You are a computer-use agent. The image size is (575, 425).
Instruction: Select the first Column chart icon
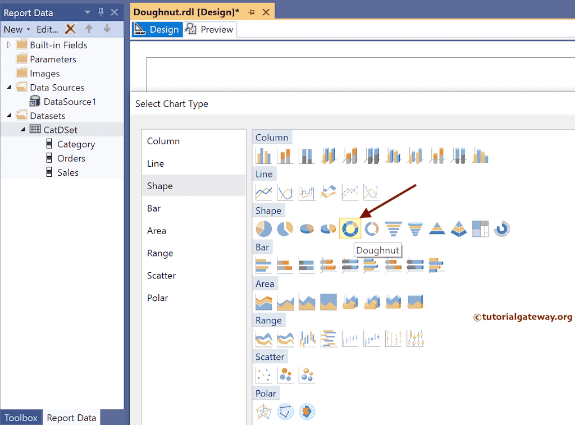tap(264, 156)
